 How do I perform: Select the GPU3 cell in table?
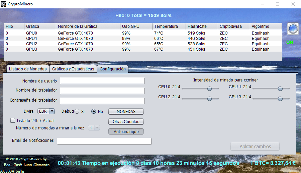[x=40, y=49]
